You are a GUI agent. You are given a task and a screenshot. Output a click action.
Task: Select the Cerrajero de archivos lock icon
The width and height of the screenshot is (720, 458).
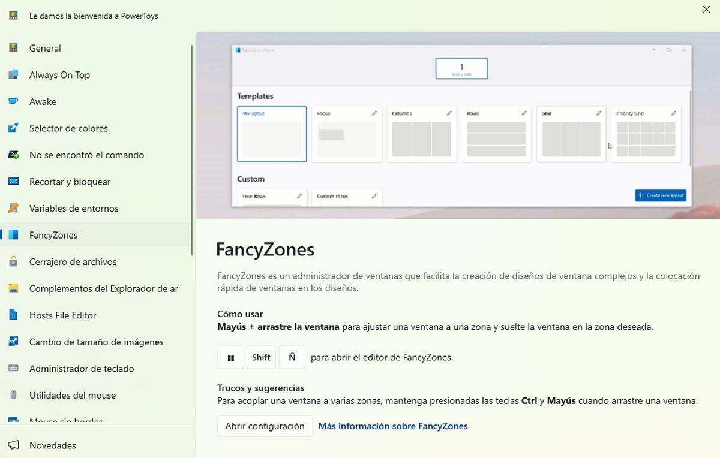pyautogui.click(x=13, y=261)
